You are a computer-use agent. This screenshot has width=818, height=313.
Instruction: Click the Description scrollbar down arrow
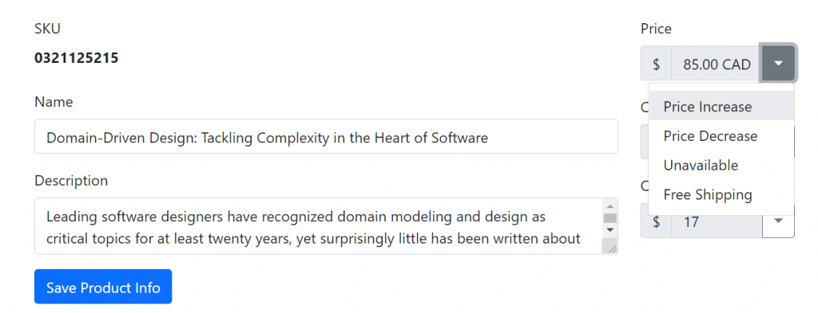click(x=610, y=230)
